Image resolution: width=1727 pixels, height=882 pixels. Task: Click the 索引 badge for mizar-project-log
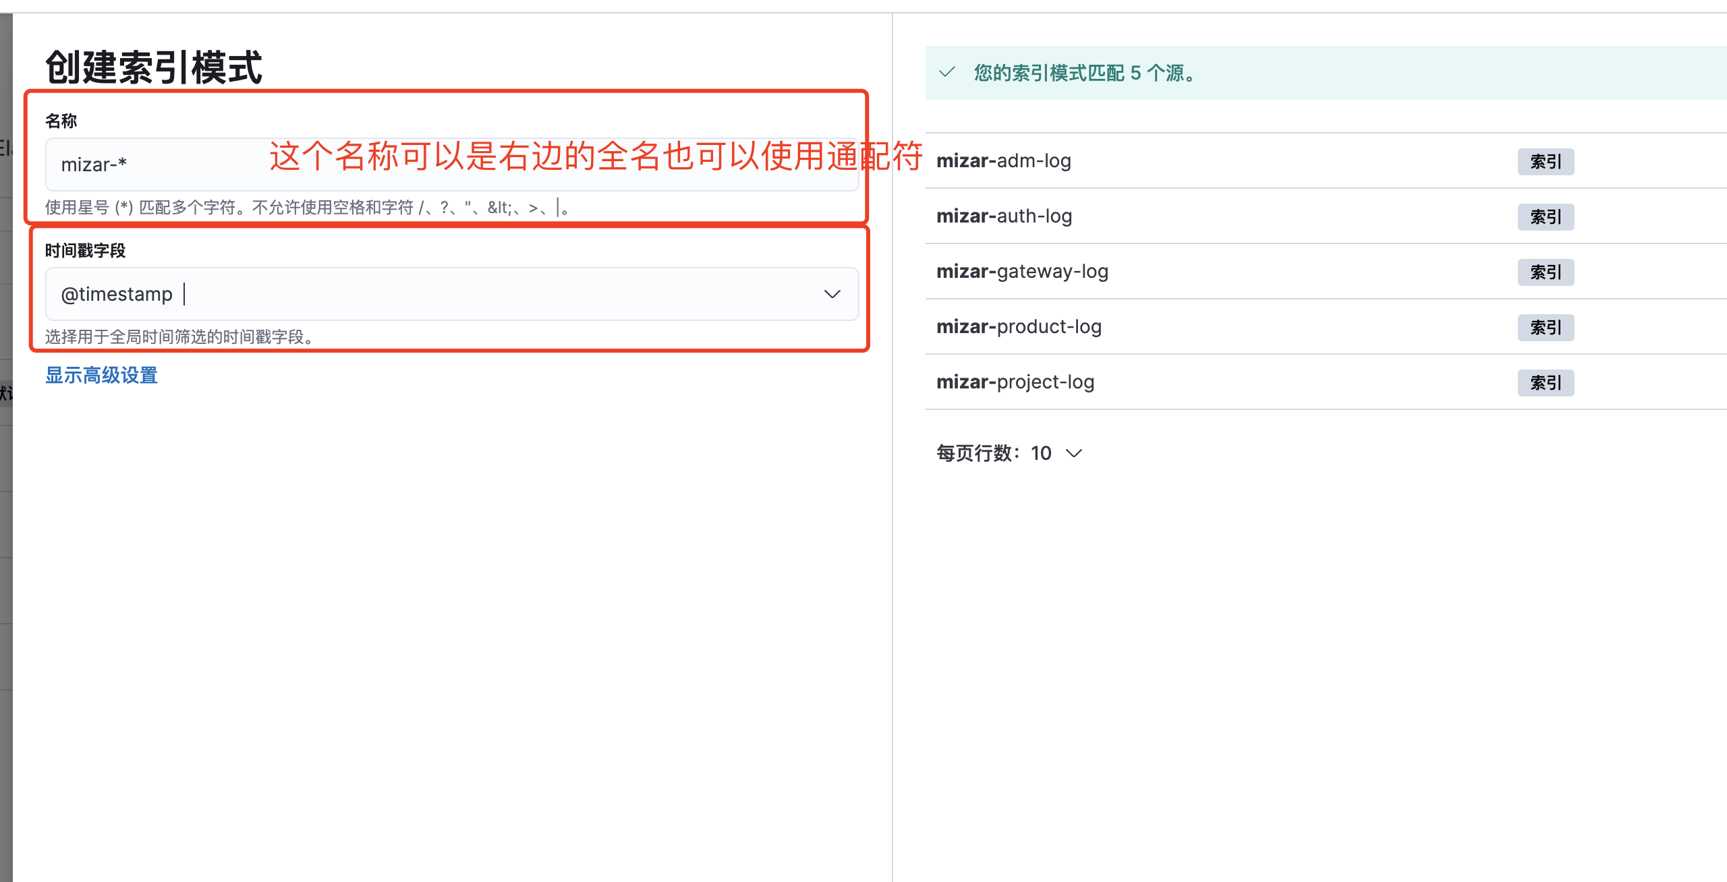[1546, 383]
